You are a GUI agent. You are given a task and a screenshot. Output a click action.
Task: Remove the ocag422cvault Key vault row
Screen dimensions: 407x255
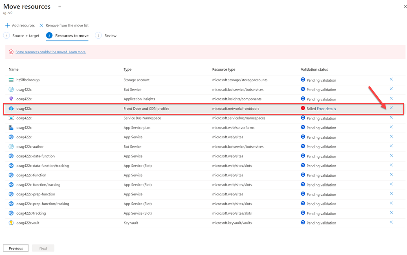391,222
